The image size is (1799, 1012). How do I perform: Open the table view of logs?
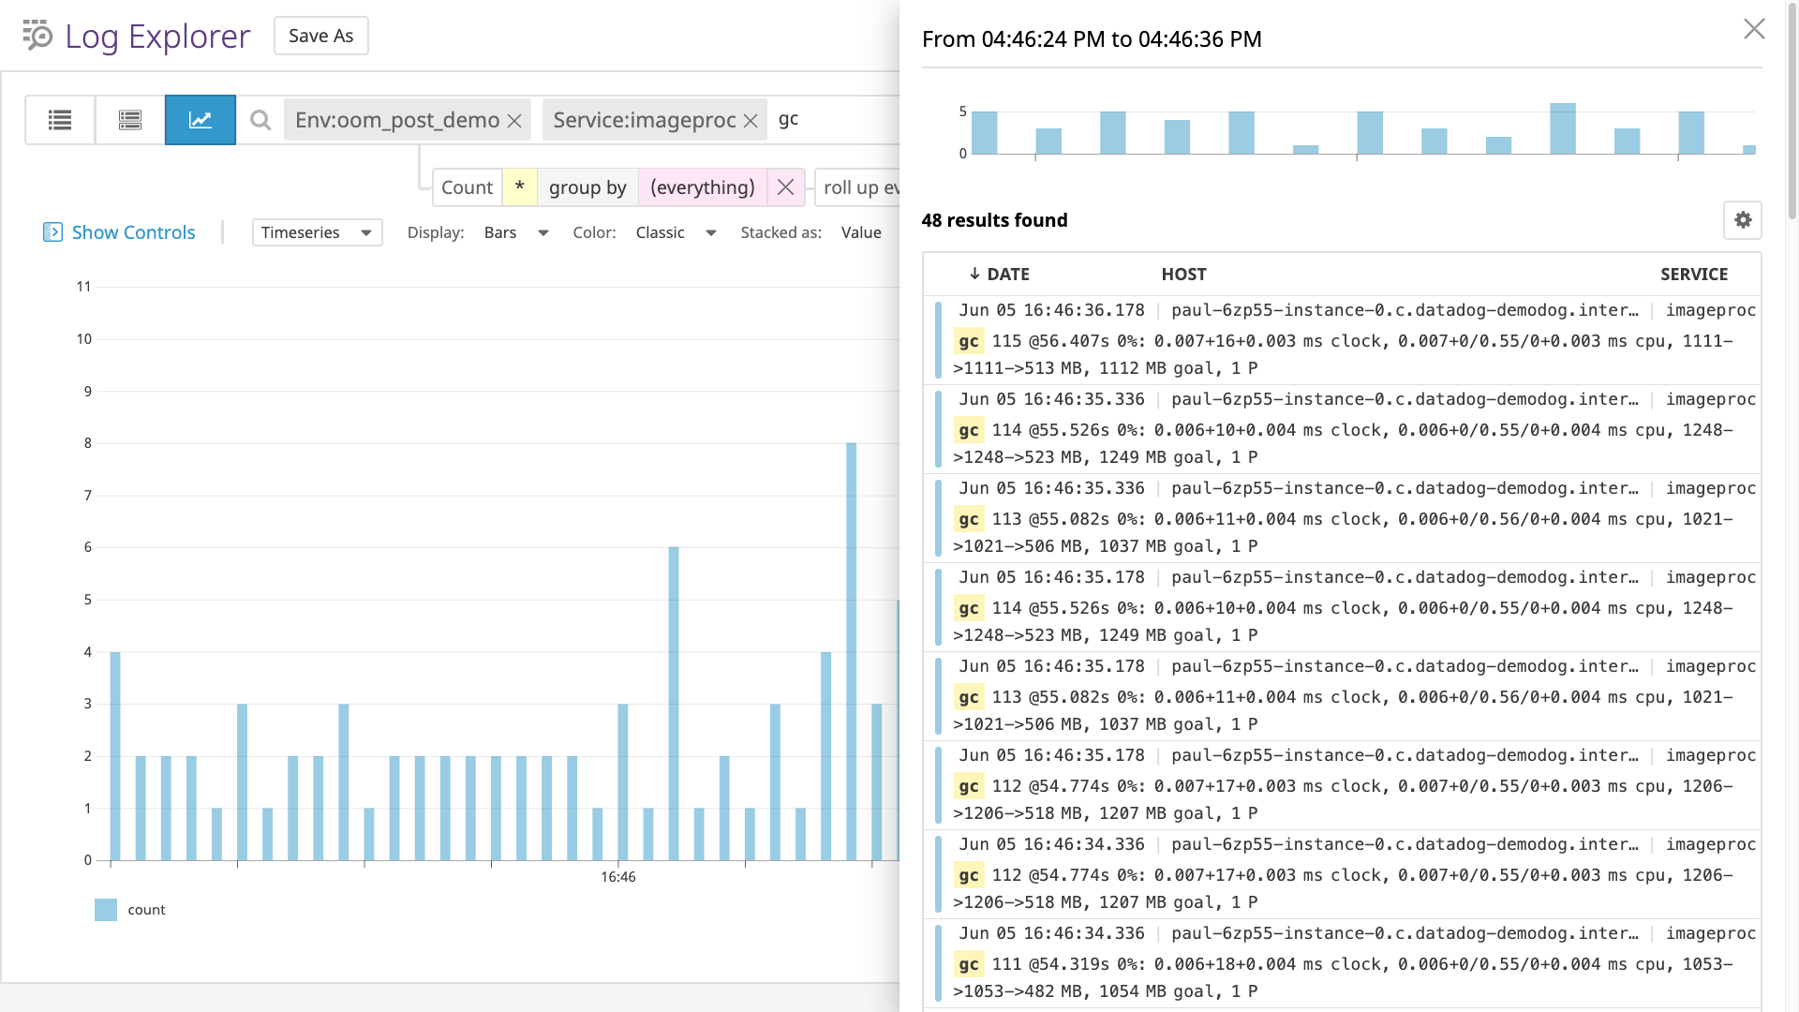point(129,119)
